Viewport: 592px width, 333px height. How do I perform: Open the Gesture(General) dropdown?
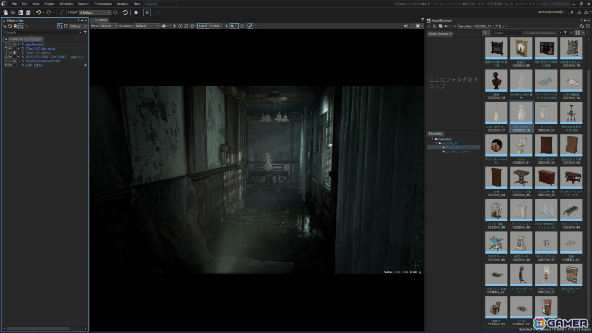[552, 12]
